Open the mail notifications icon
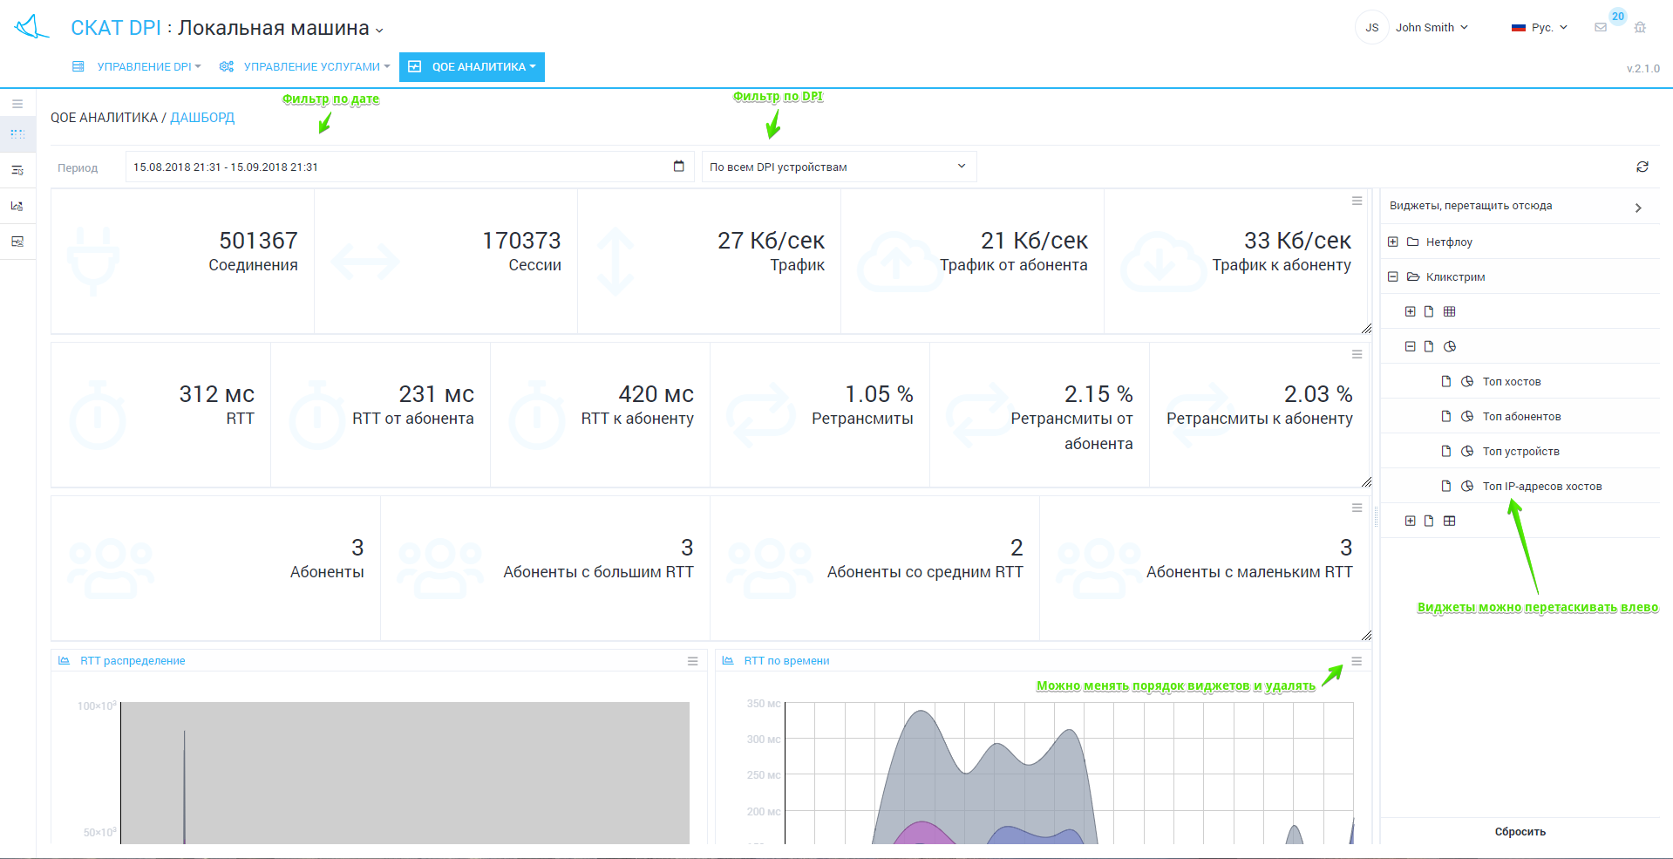This screenshot has width=1673, height=859. tap(1601, 28)
